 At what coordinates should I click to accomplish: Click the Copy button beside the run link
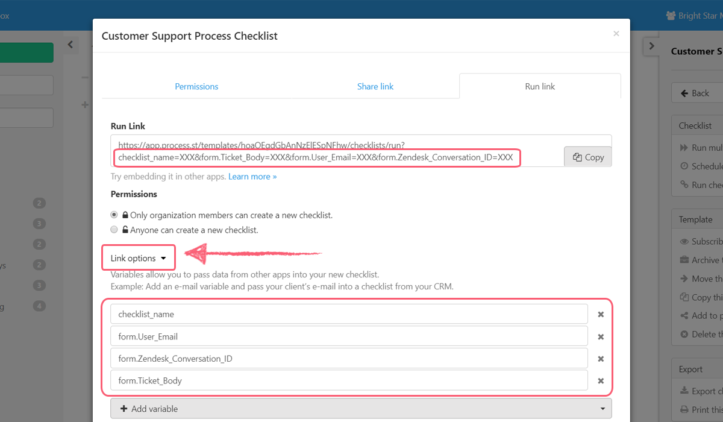point(587,157)
